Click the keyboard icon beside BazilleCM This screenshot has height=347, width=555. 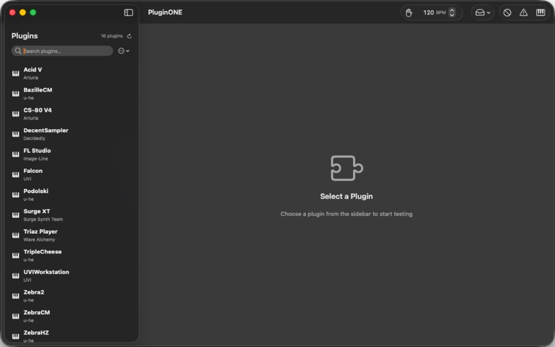click(15, 94)
